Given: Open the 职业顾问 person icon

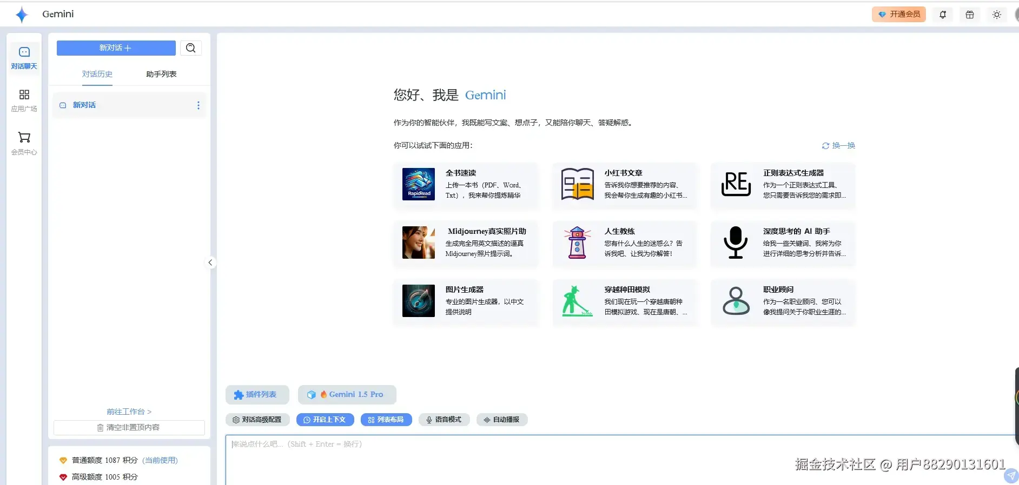Looking at the screenshot, I should (x=736, y=301).
